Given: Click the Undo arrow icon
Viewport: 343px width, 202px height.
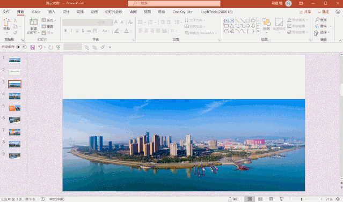Looking at the screenshot, I should (40, 47).
